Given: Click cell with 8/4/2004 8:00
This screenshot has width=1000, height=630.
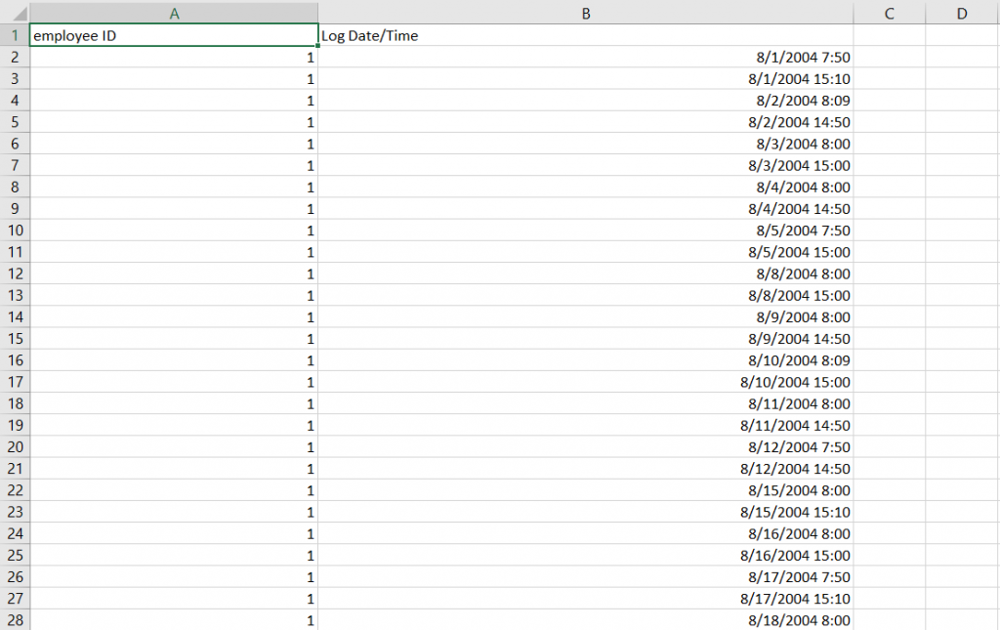Looking at the screenshot, I should coord(586,187).
